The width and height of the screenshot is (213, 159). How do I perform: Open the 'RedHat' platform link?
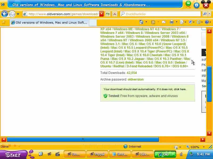(x=119, y=66)
